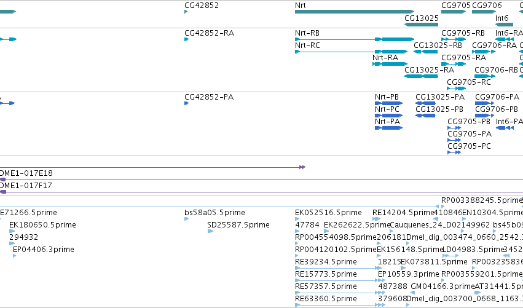The width and height of the screenshot is (523, 308).
Task: Select EST LD04983.5prime
Action: pos(473,250)
